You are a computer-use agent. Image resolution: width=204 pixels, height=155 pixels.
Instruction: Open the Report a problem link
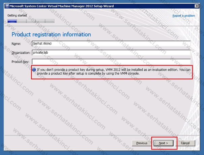[183, 16]
